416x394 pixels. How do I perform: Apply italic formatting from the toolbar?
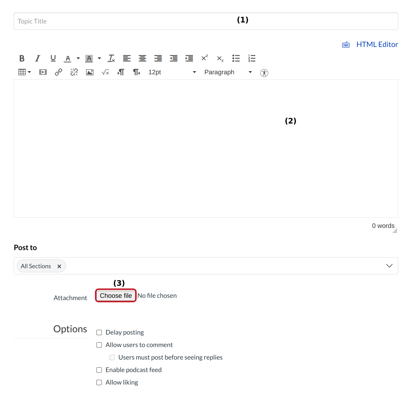click(x=37, y=58)
